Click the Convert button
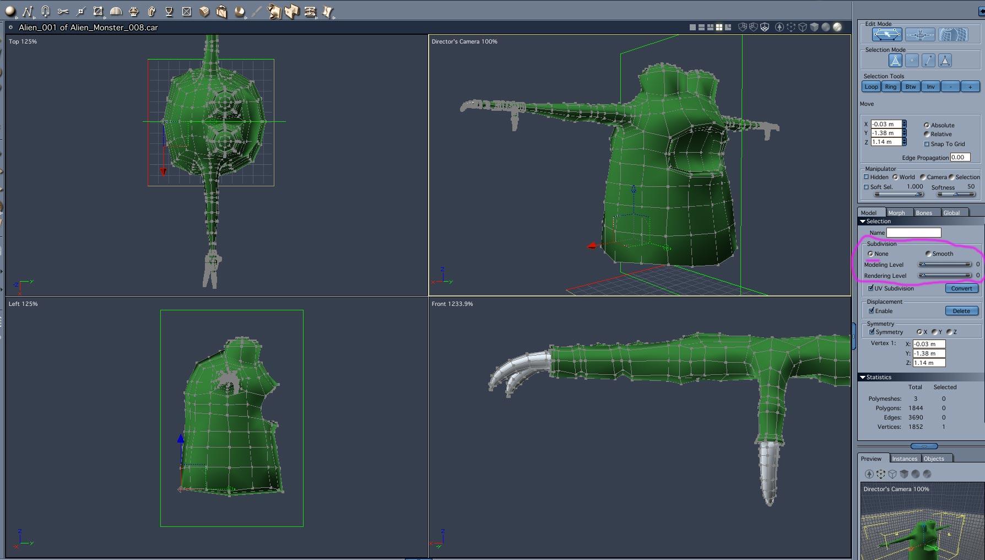 coord(961,288)
